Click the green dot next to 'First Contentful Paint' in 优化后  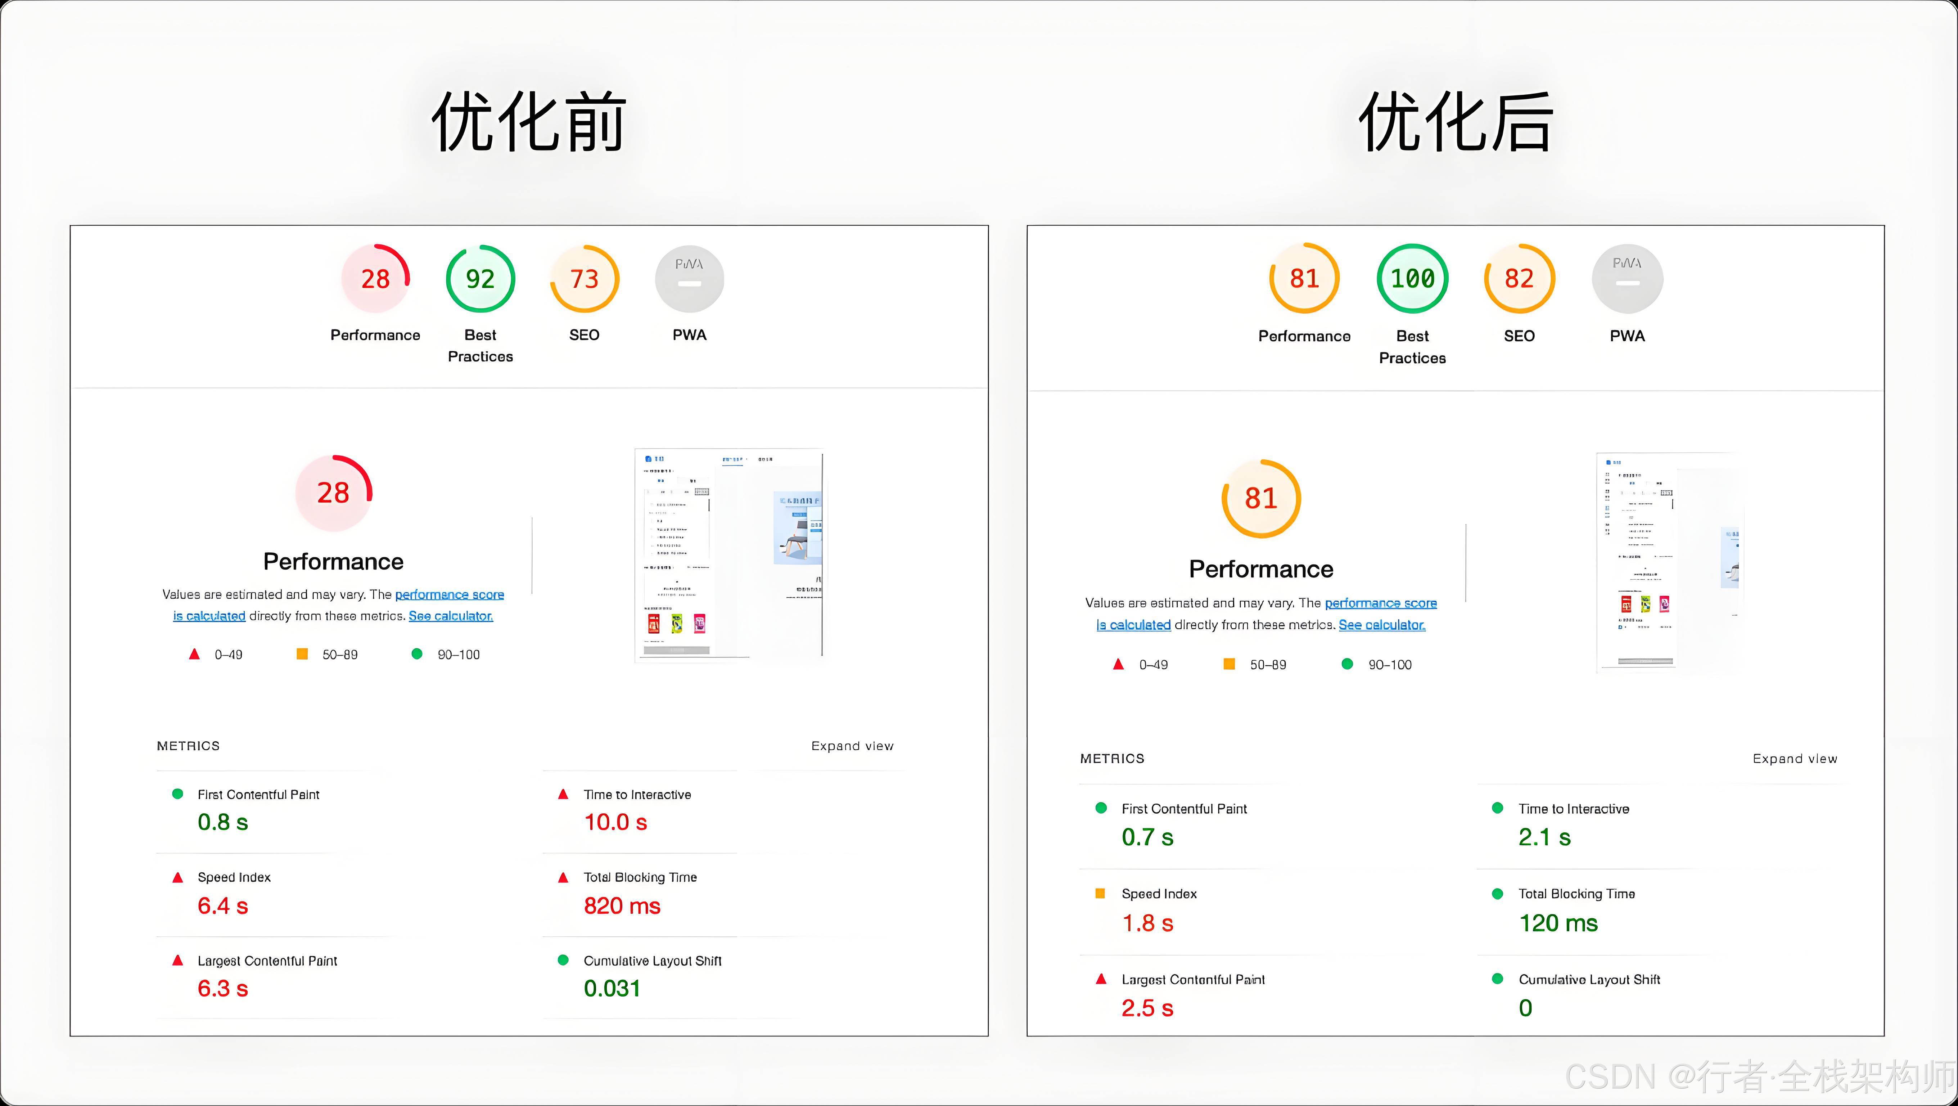(x=1101, y=808)
